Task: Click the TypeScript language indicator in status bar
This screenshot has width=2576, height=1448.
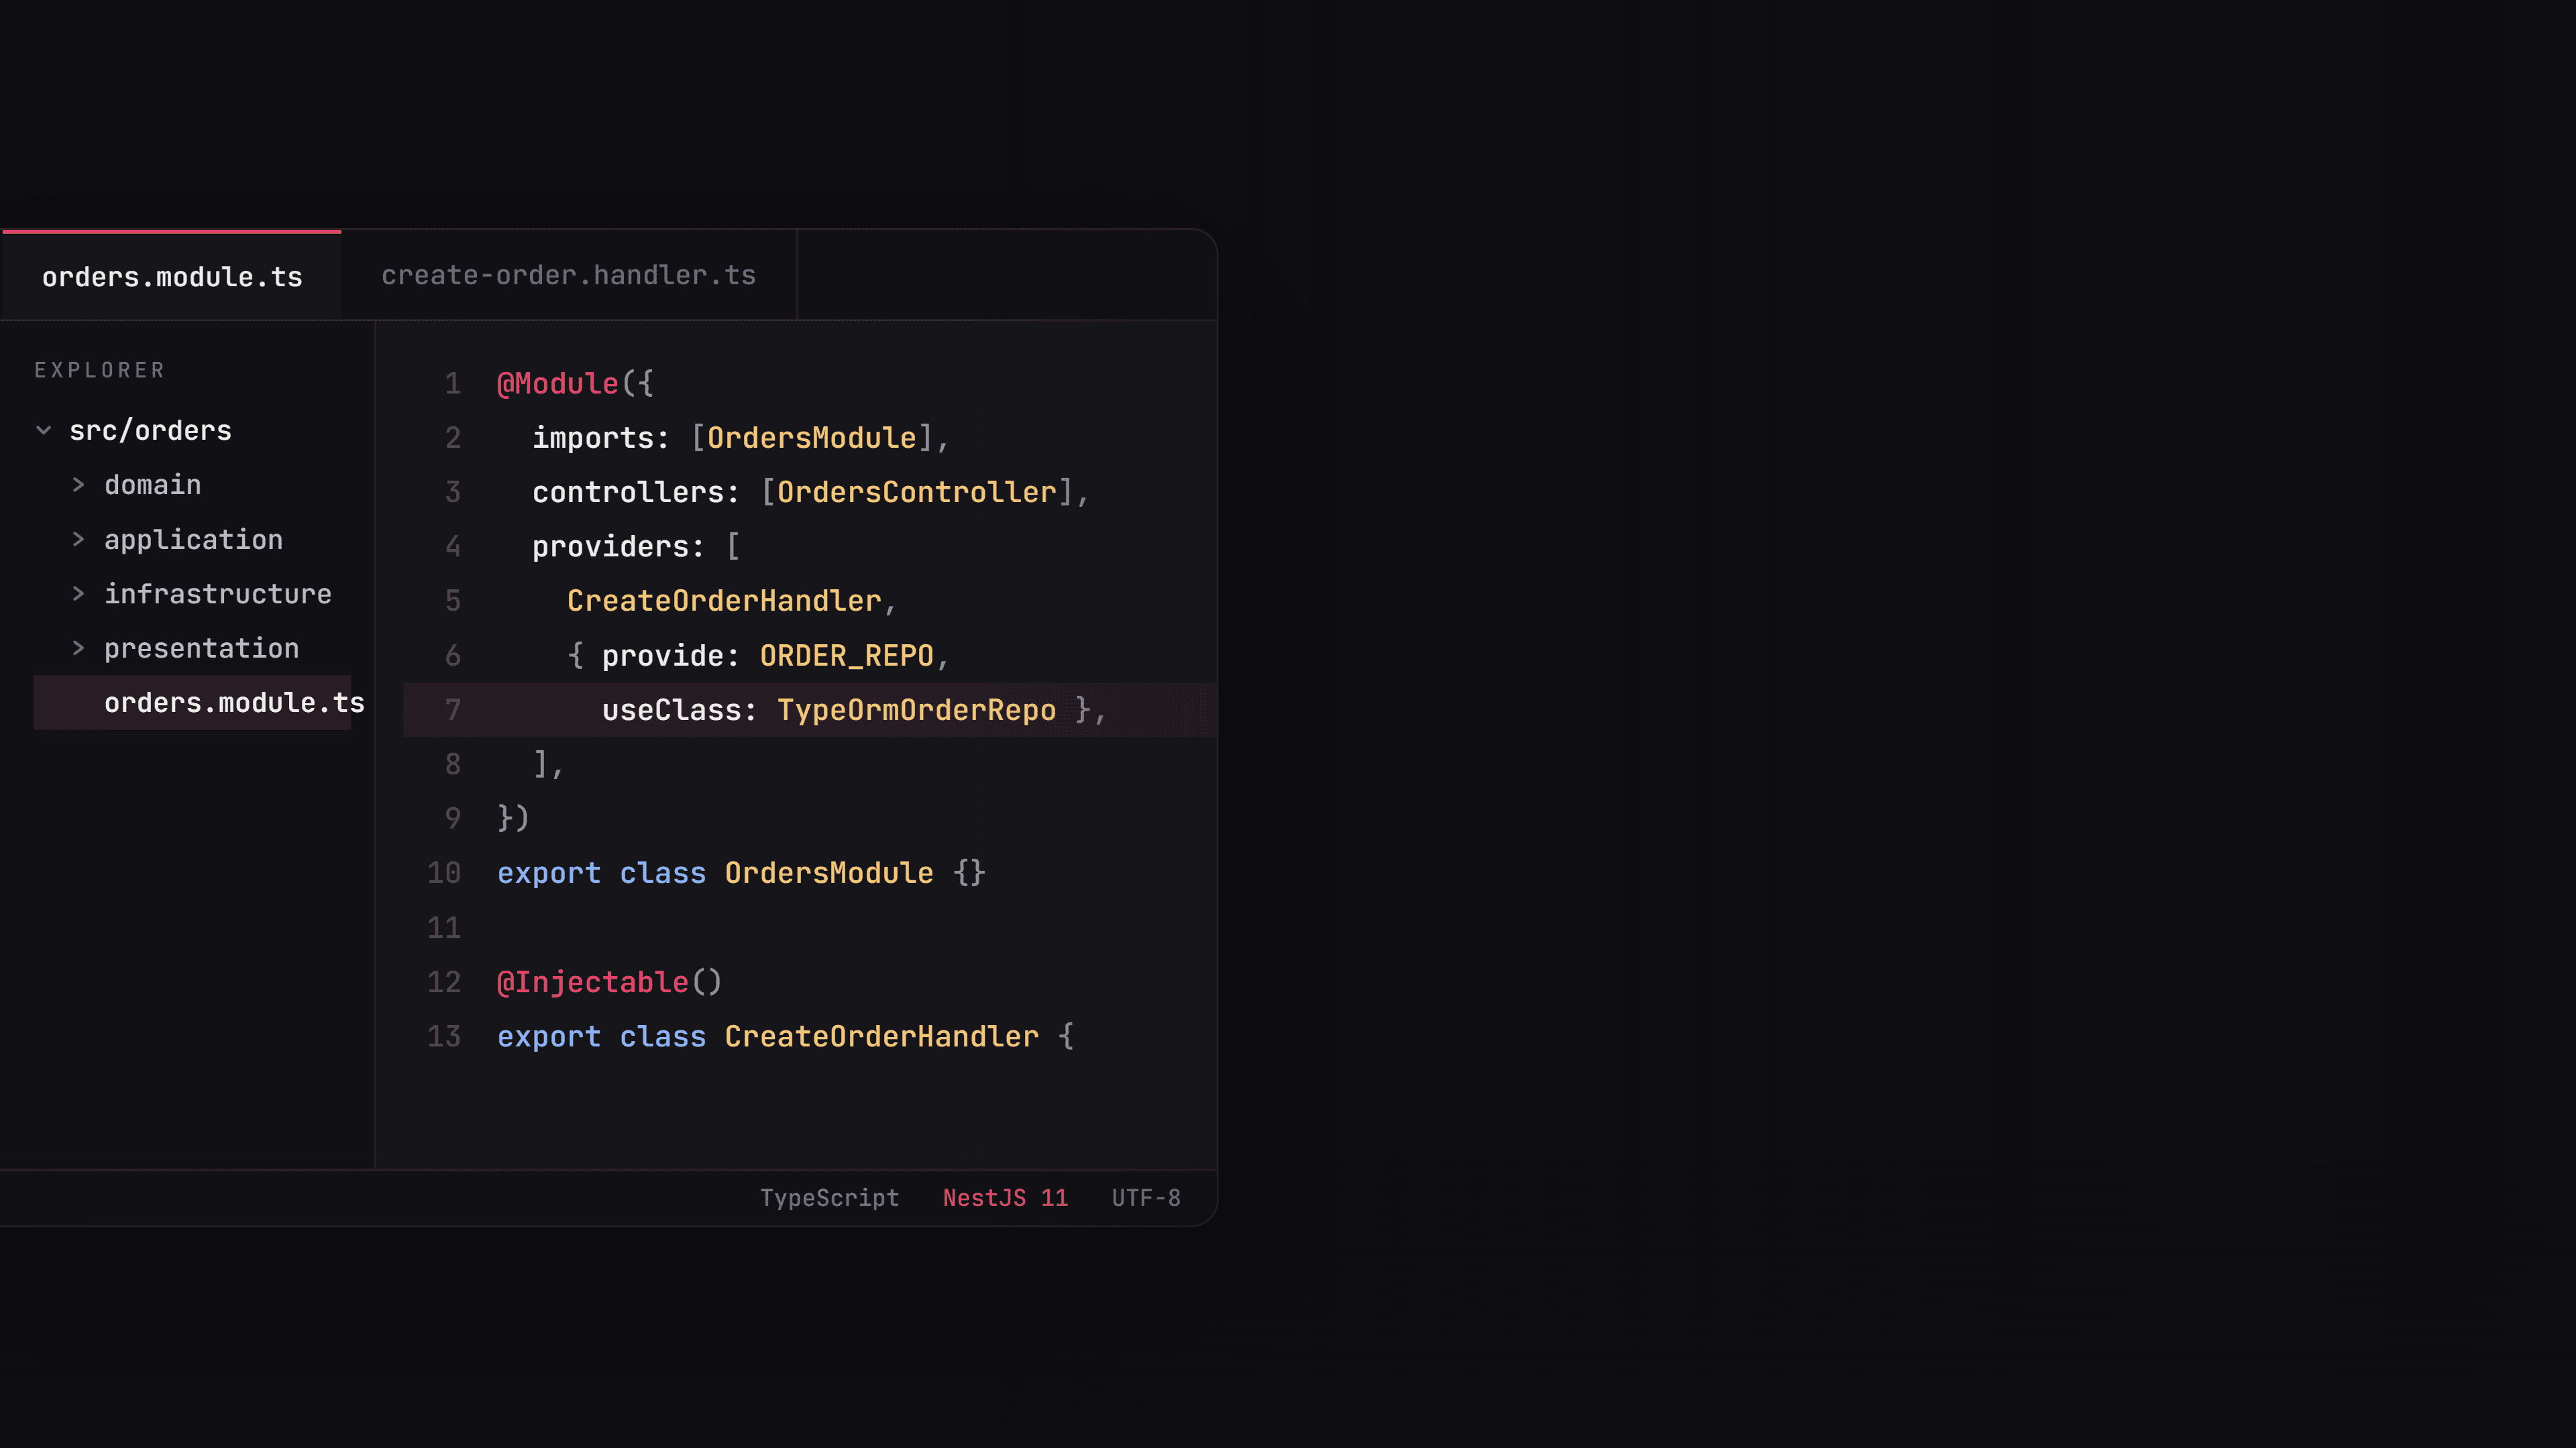Action: tap(829, 1197)
